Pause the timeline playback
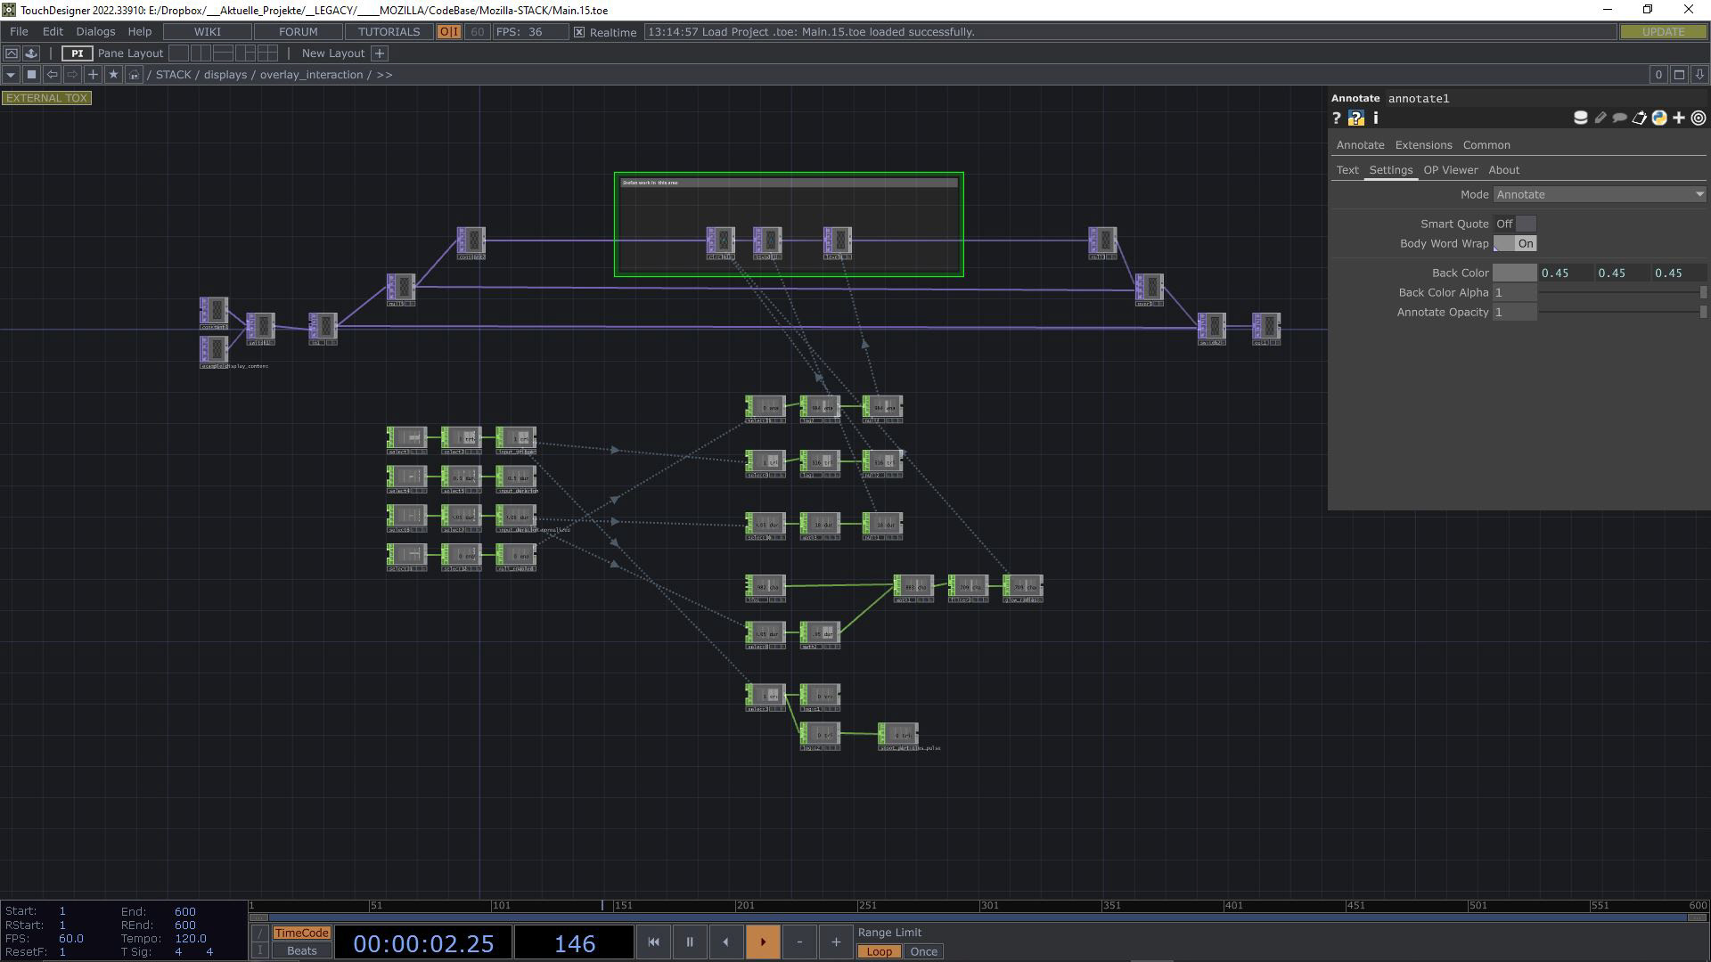 click(689, 942)
